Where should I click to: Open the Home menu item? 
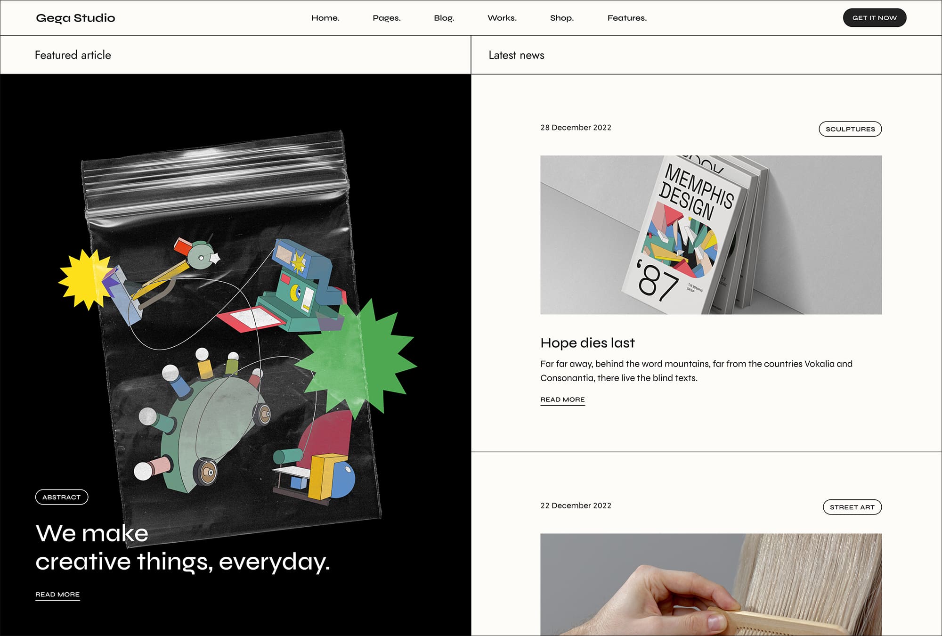click(x=325, y=18)
